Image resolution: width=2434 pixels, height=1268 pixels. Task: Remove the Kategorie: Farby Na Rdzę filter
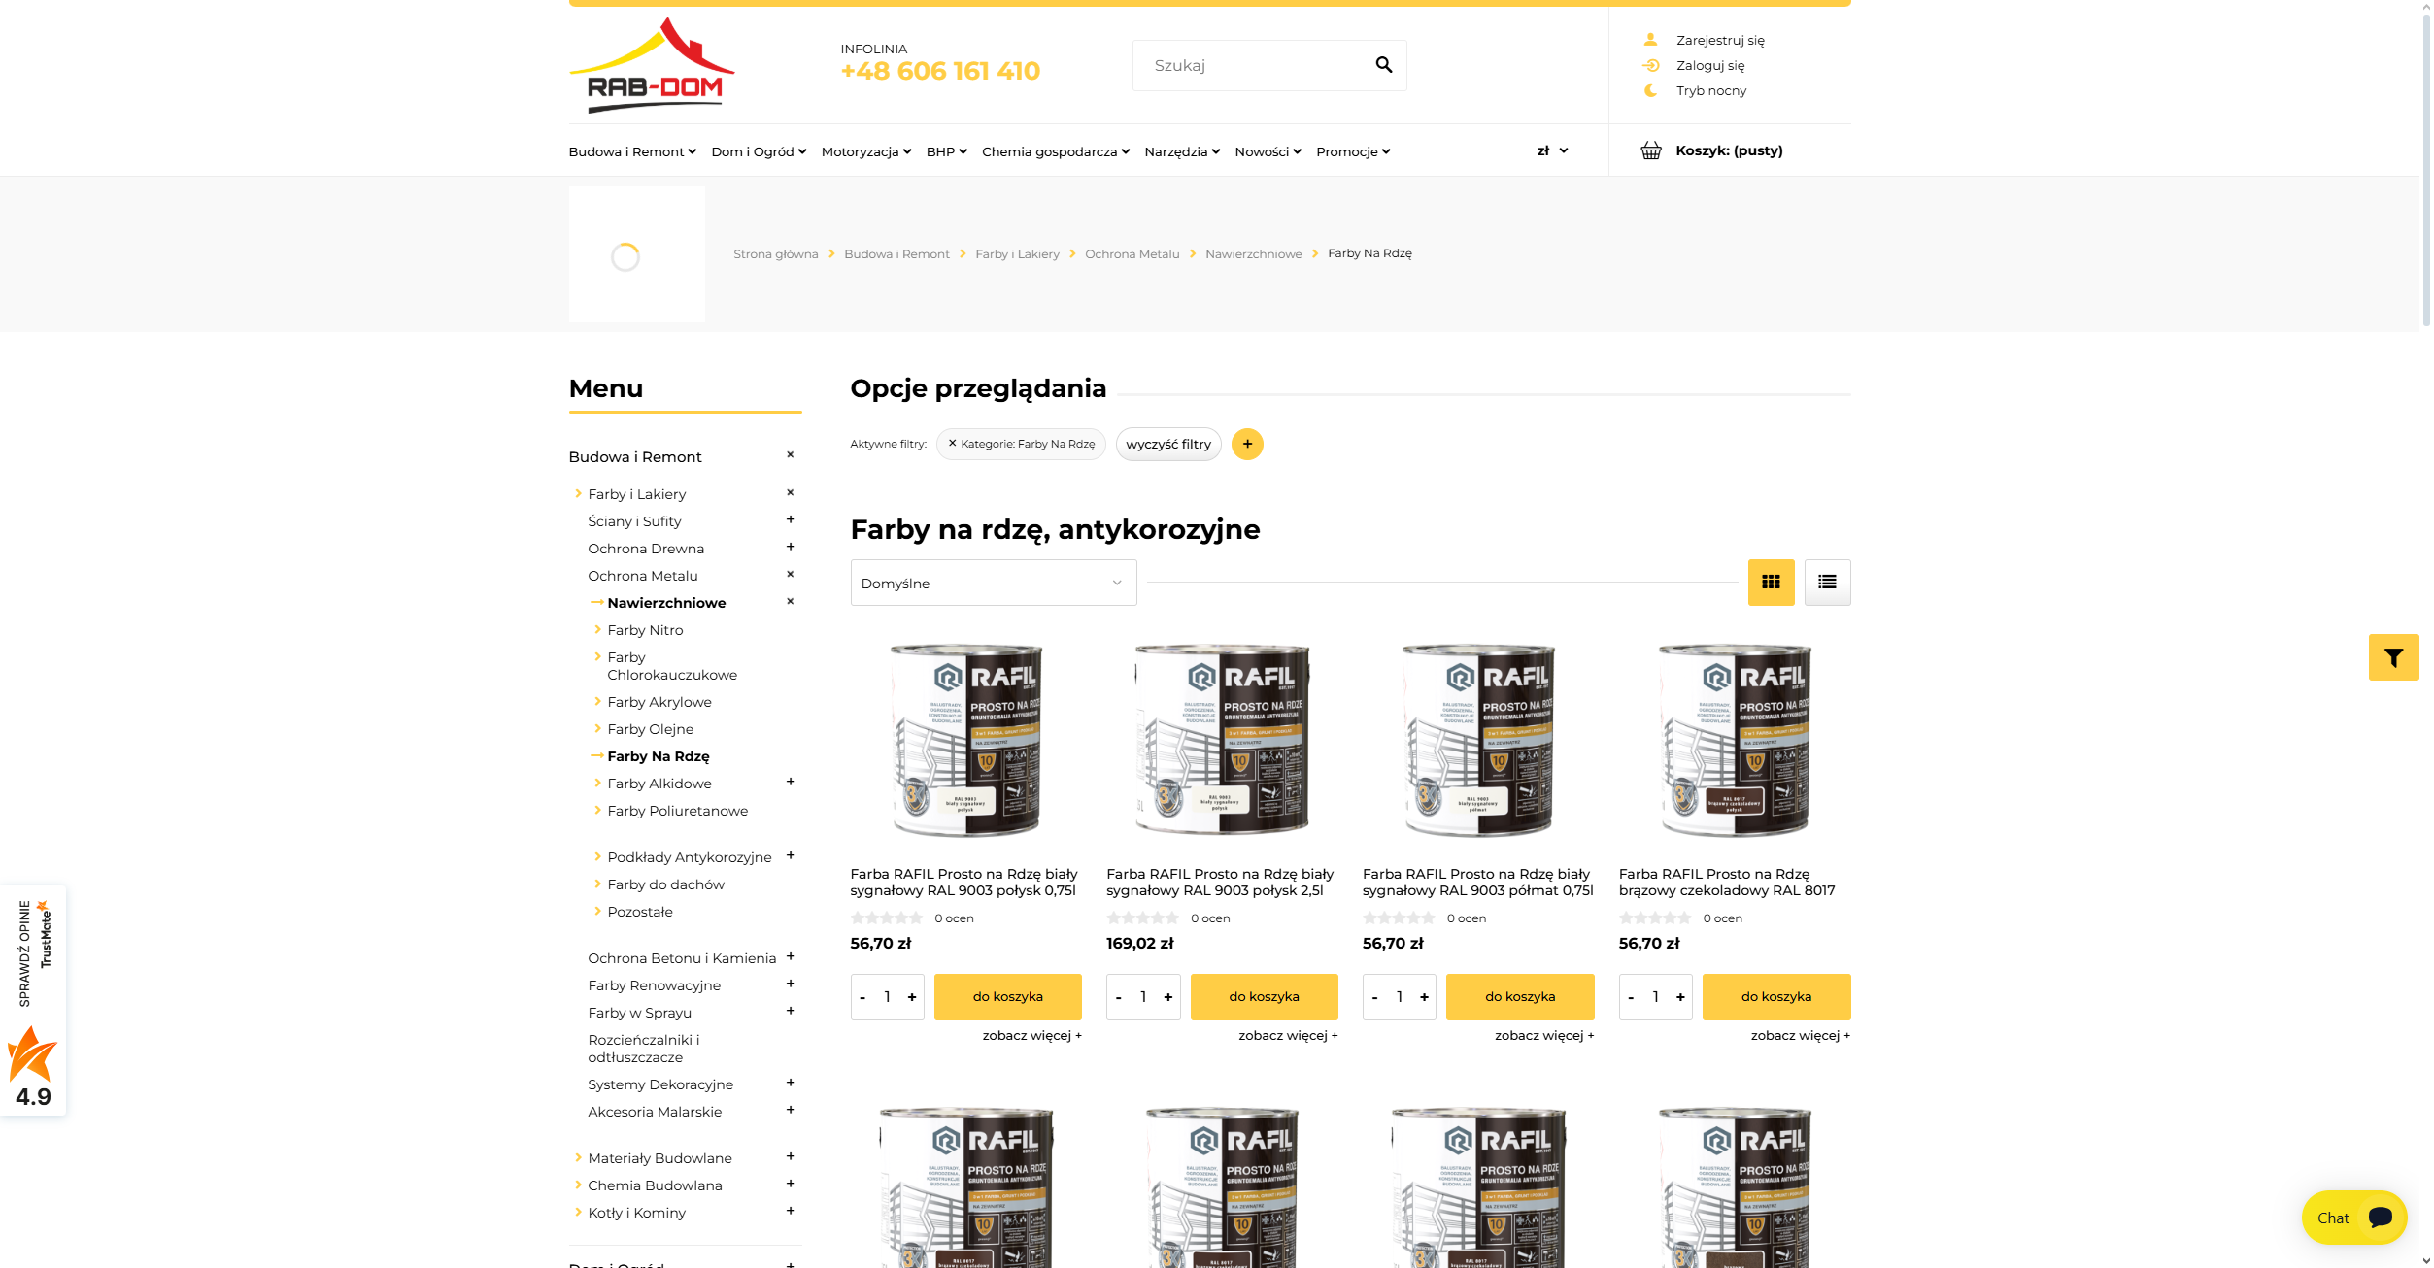pos(952,444)
